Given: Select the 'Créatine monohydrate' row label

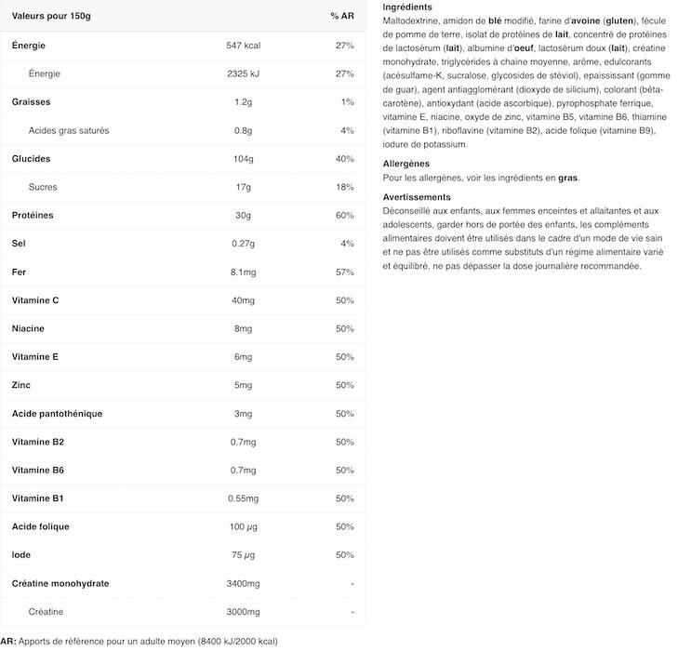Looking at the screenshot, I should 60,583.
